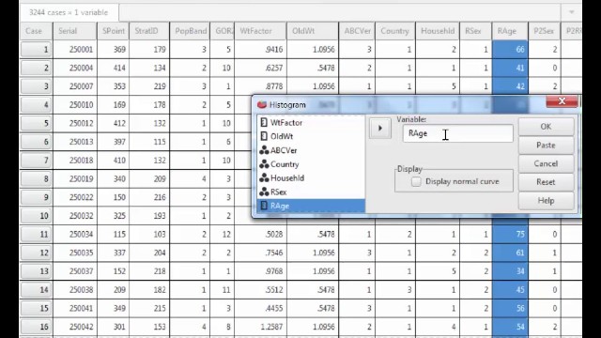Select the OldWt column header in data sheet

coord(313,31)
